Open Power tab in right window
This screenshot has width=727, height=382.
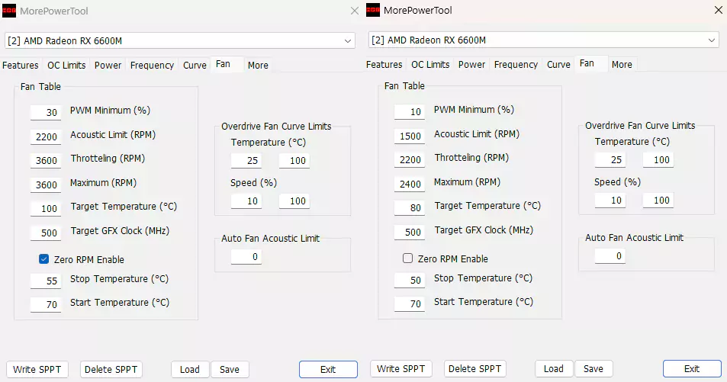click(471, 65)
